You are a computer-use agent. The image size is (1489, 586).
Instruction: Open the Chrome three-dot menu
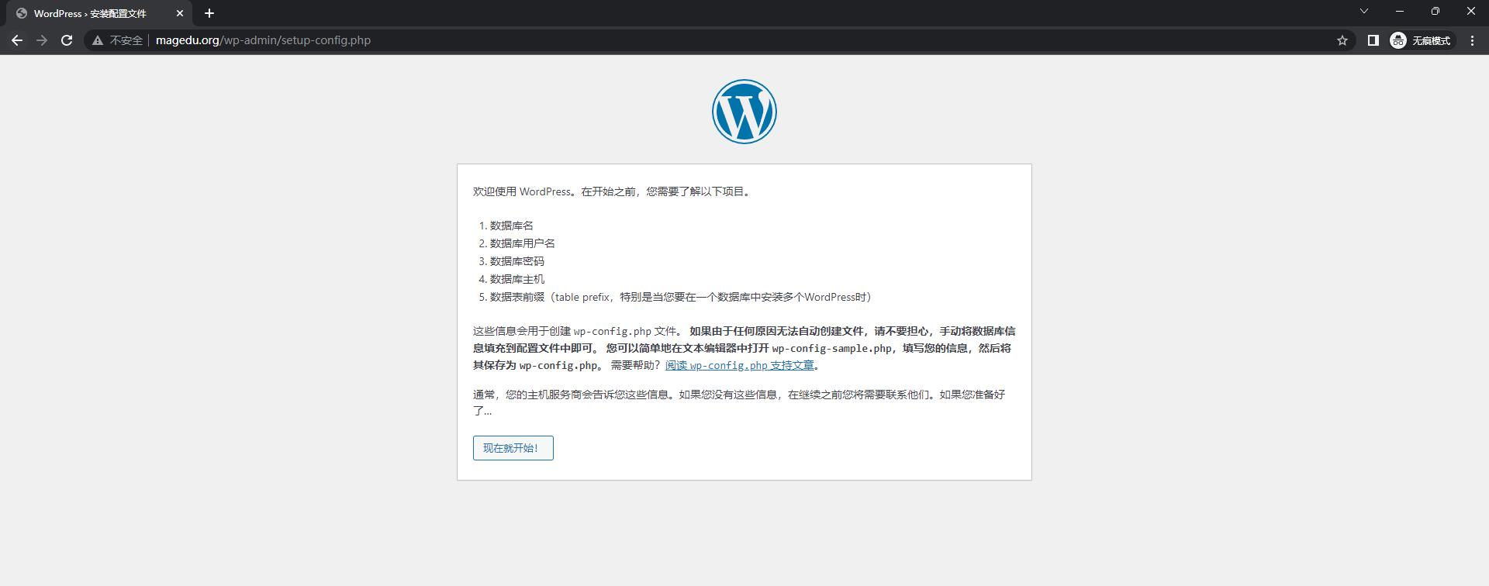(1472, 40)
